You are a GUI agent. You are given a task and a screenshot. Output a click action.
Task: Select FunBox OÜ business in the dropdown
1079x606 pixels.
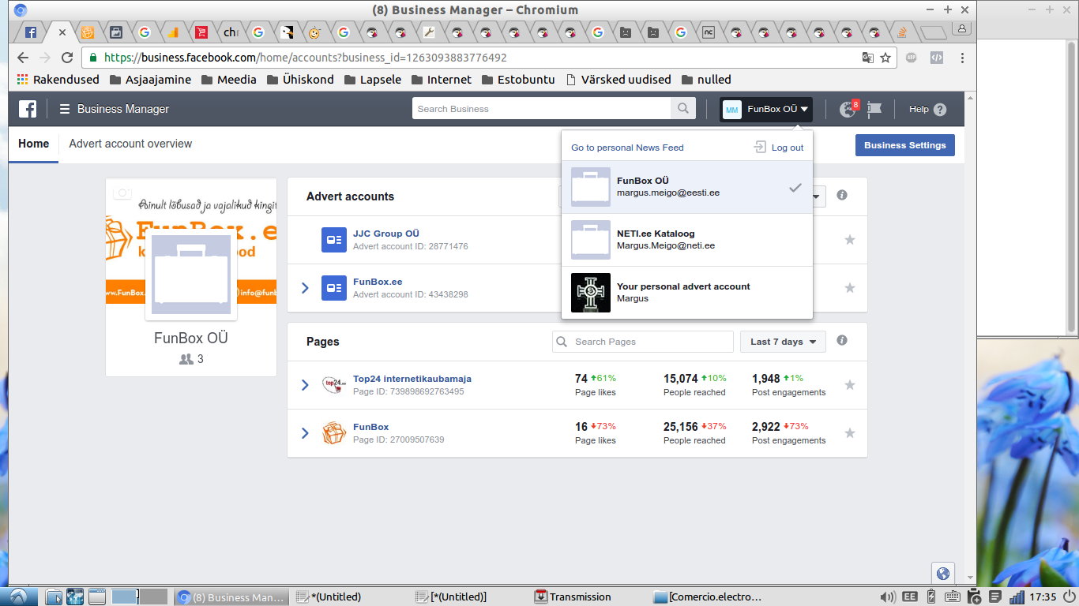coord(687,187)
